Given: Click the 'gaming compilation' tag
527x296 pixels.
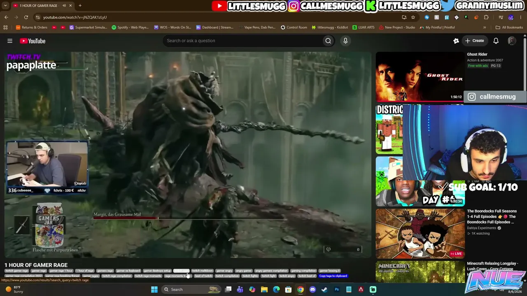Looking at the screenshot, I should pos(303,271).
